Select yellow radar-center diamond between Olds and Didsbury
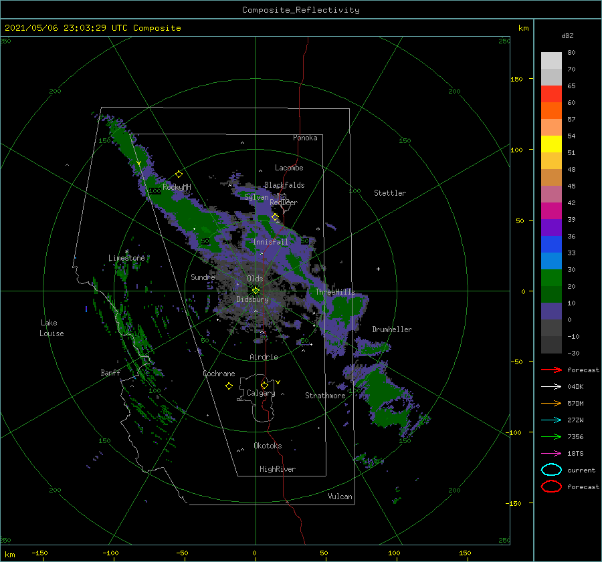 click(256, 291)
